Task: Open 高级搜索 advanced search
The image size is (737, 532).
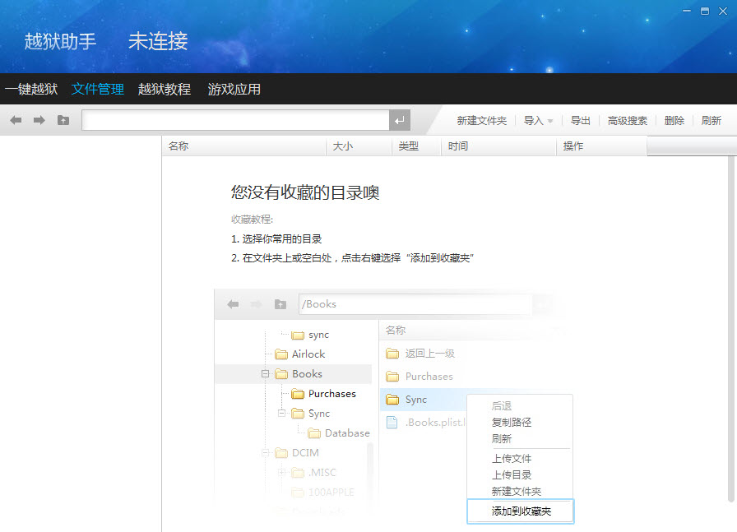Action: (628, 120)
